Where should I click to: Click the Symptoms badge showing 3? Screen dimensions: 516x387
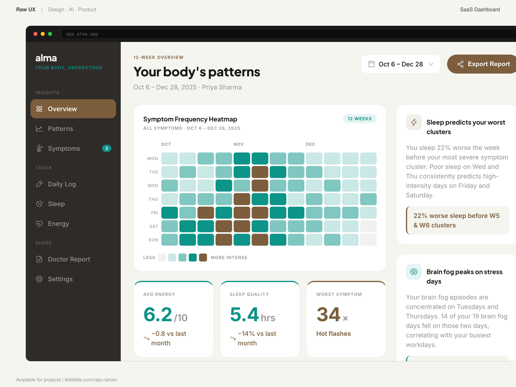point(106,148)
